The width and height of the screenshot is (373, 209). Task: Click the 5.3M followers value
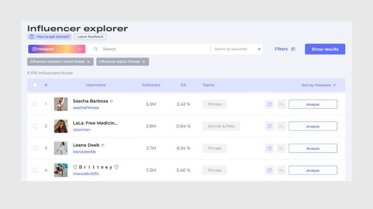click(x=151, y=104)
